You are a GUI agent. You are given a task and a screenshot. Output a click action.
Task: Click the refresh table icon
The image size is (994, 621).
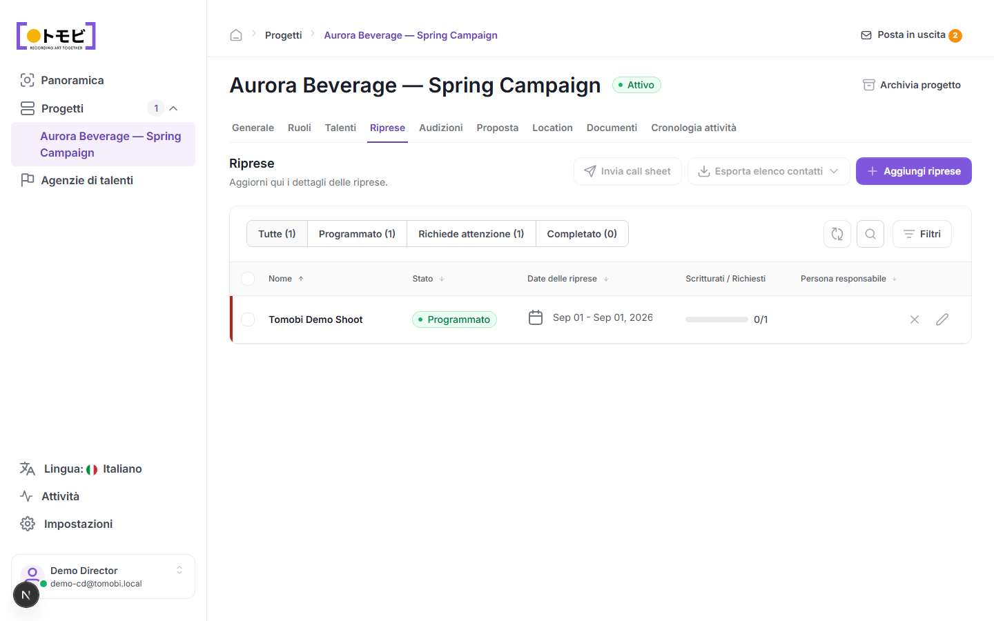point(837,234)
